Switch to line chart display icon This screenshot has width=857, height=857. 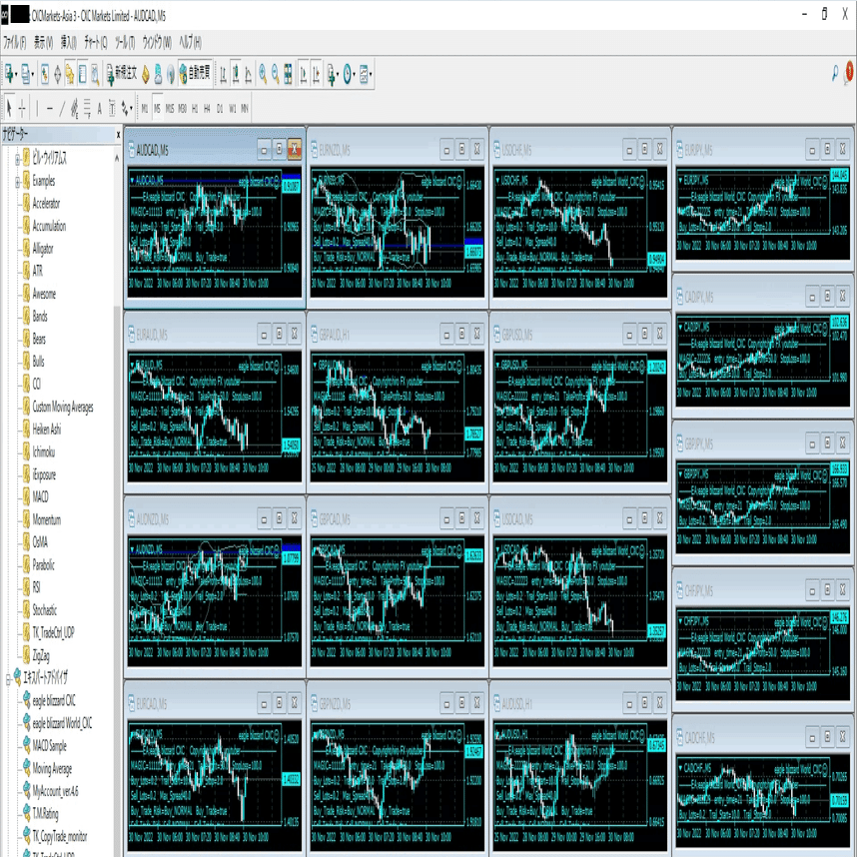point(248,74)
